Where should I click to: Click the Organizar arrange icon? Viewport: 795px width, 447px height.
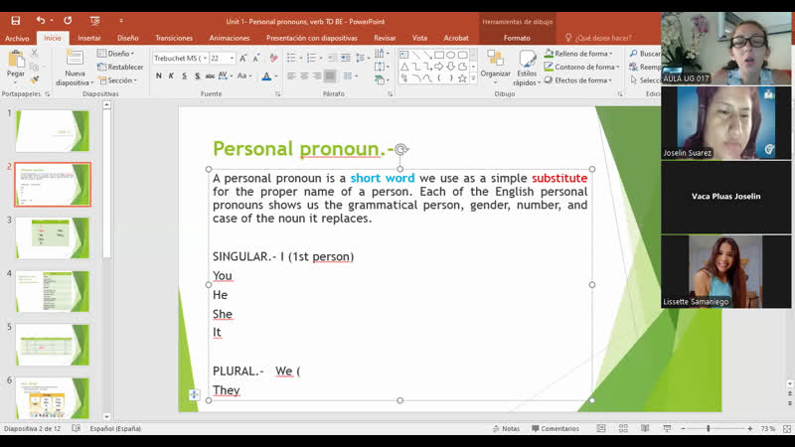coord(495,62)
